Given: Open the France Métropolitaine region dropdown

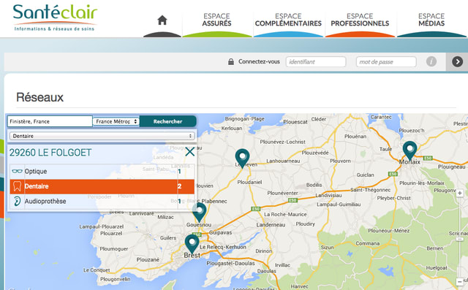Looking at the screenshot, I should pos(116,121).
